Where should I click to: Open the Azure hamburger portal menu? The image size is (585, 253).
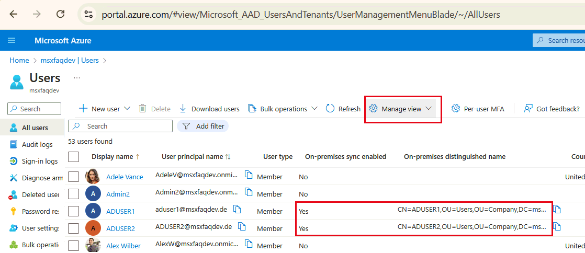pos(12,40)
